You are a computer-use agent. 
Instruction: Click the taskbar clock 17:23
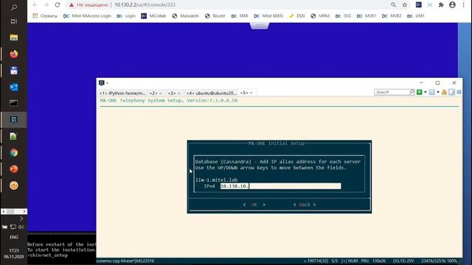14,250
